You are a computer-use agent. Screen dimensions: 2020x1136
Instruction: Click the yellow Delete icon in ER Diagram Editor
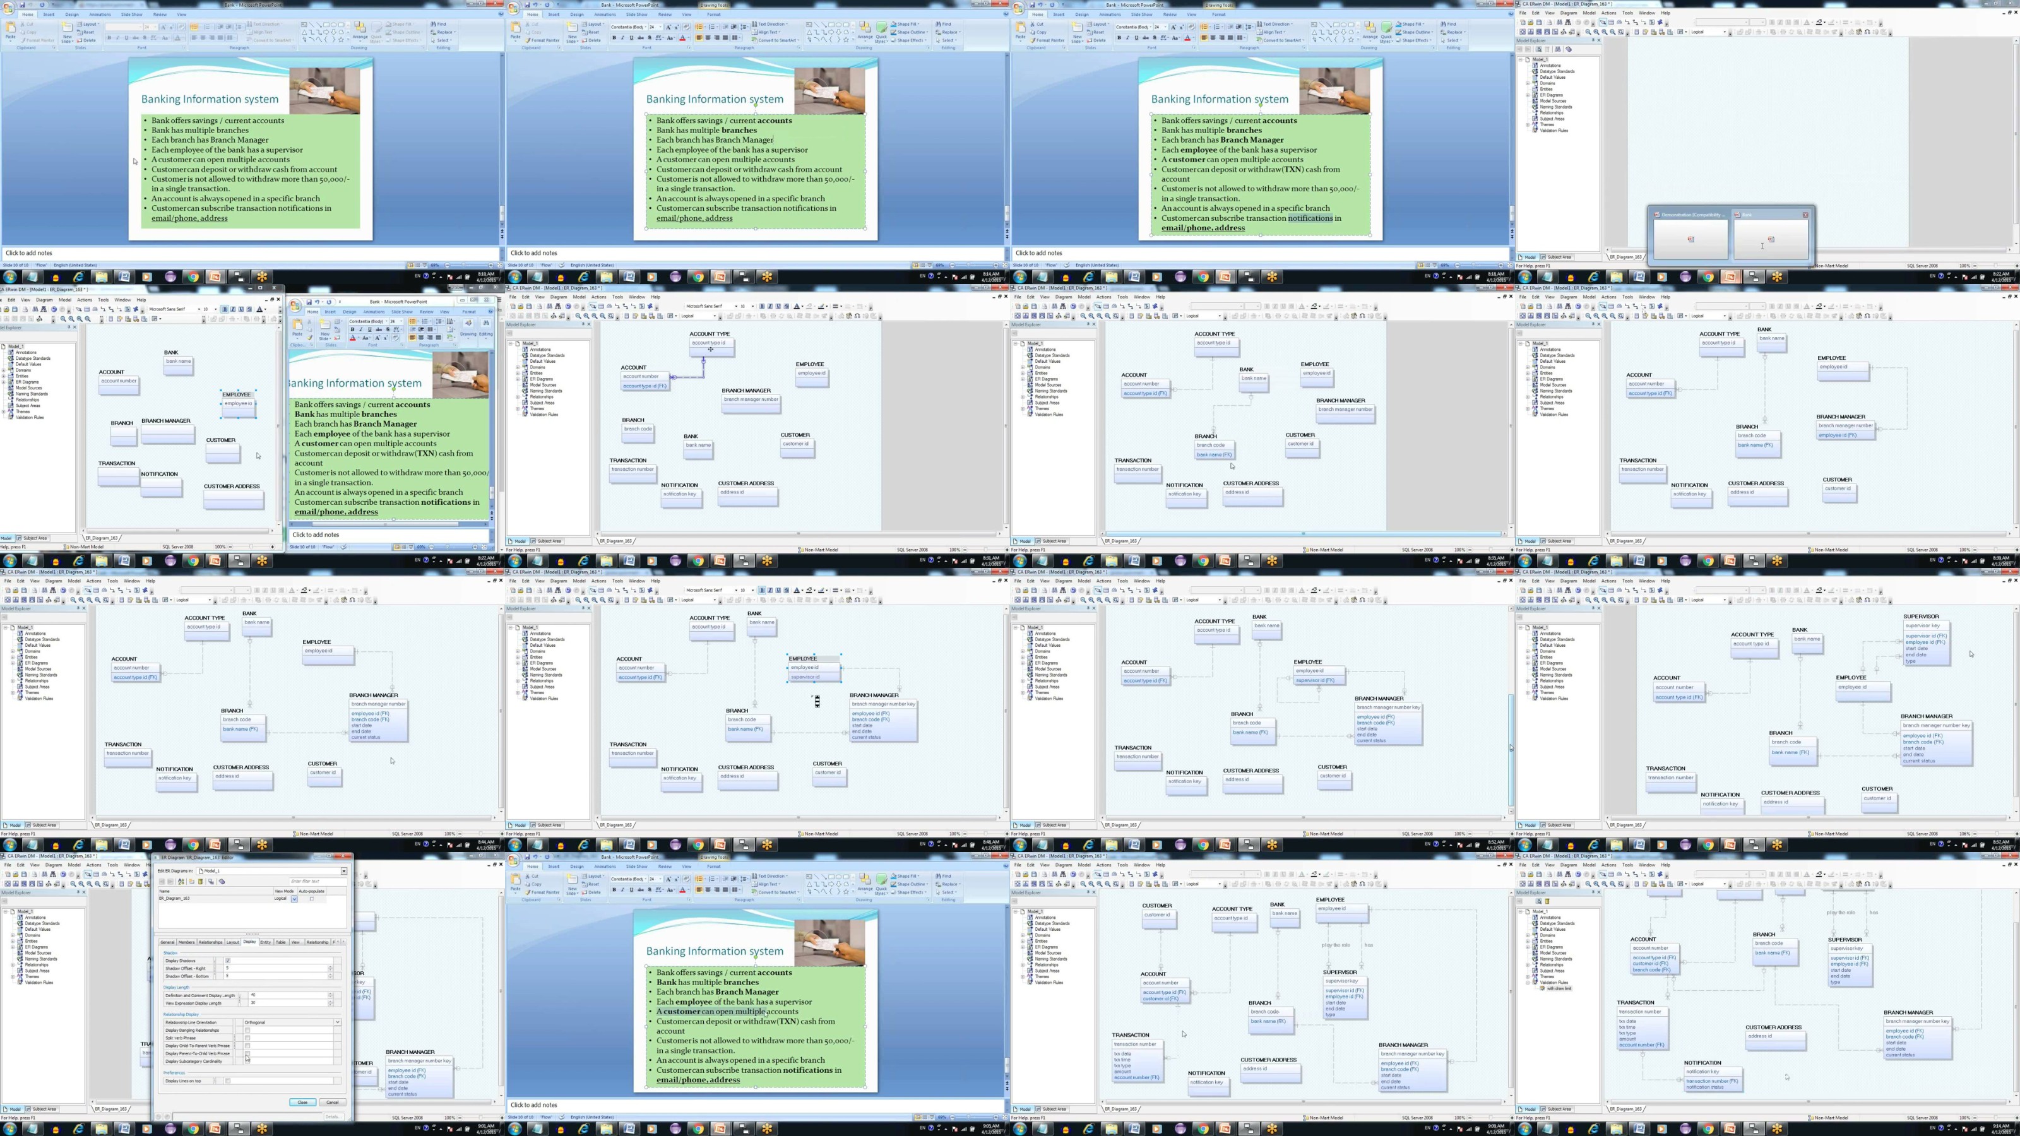coord(200,882)
